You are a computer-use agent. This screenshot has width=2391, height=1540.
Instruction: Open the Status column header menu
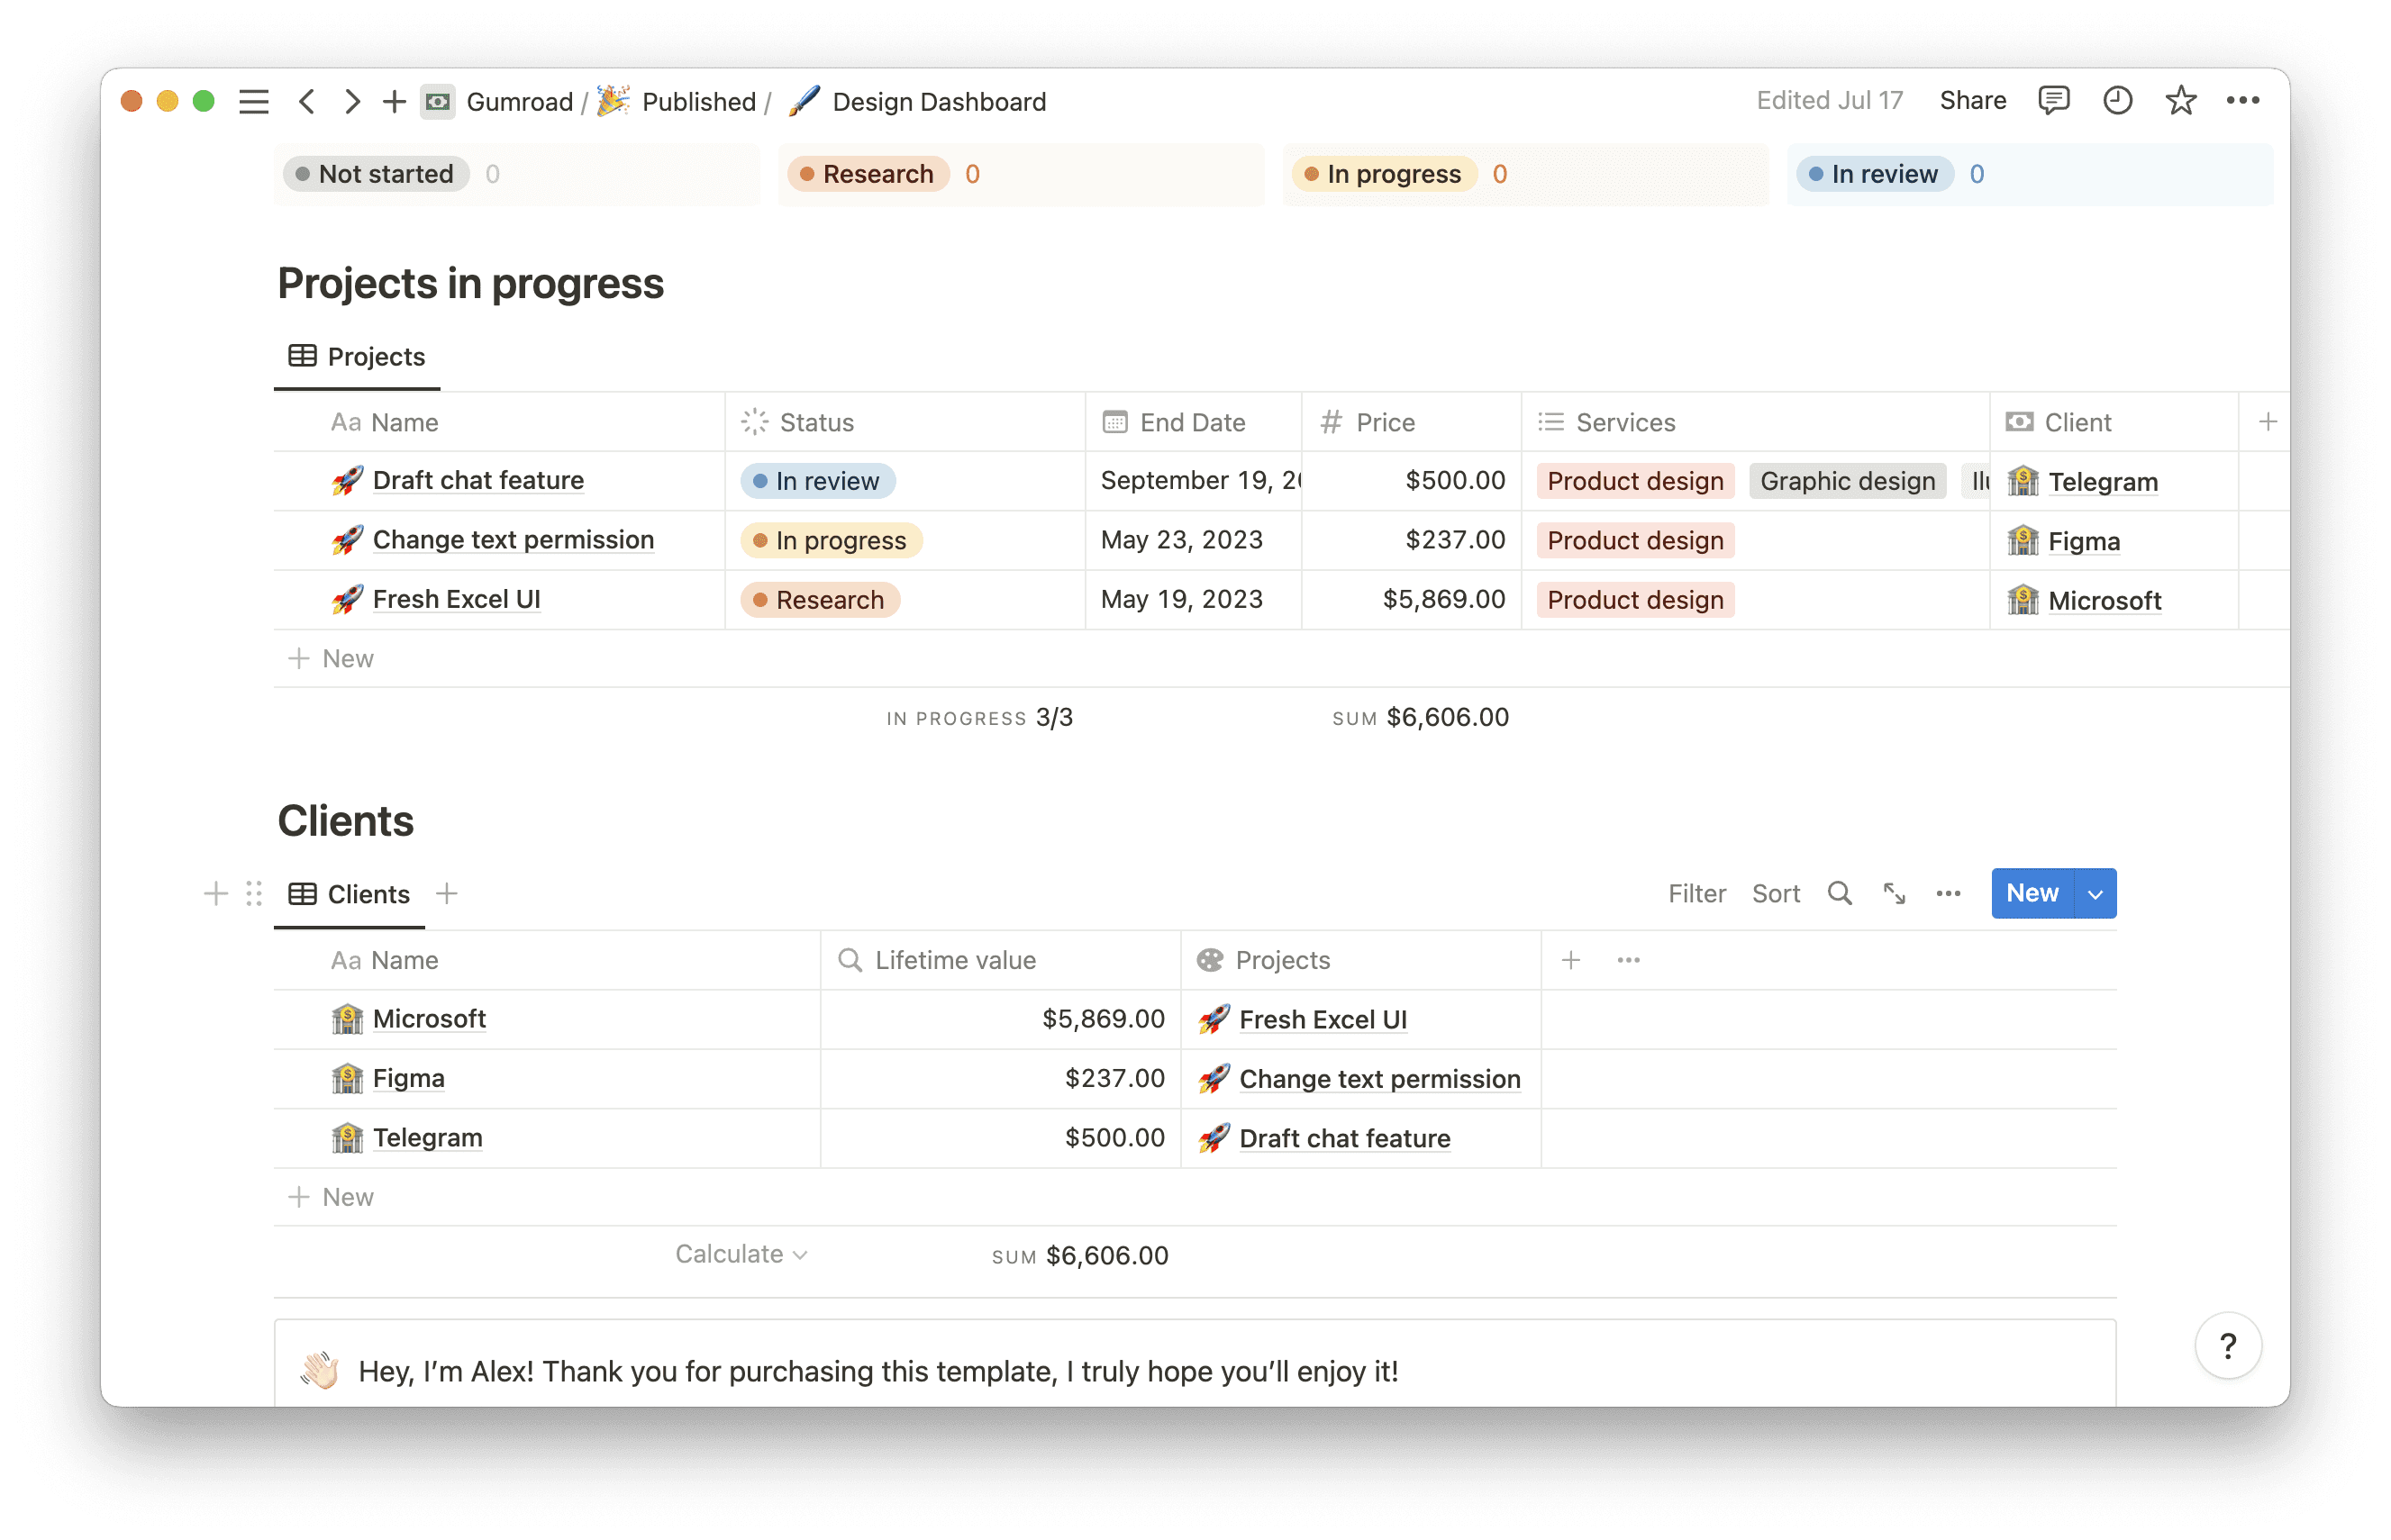pyautogui.click(x=815, y=422)
